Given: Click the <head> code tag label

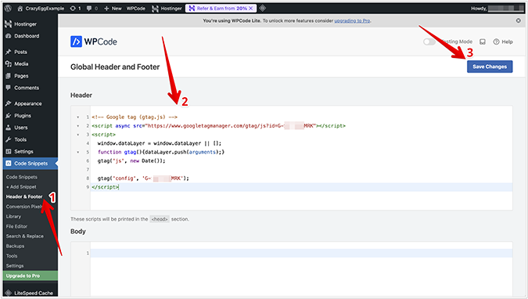Looking at the screenshot, I should [x=160, y=219].
